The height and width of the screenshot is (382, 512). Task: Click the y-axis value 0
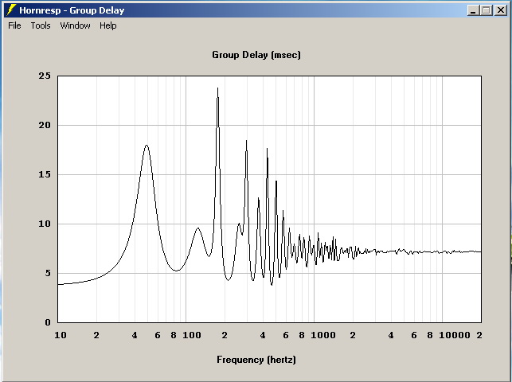pos(48,322)
